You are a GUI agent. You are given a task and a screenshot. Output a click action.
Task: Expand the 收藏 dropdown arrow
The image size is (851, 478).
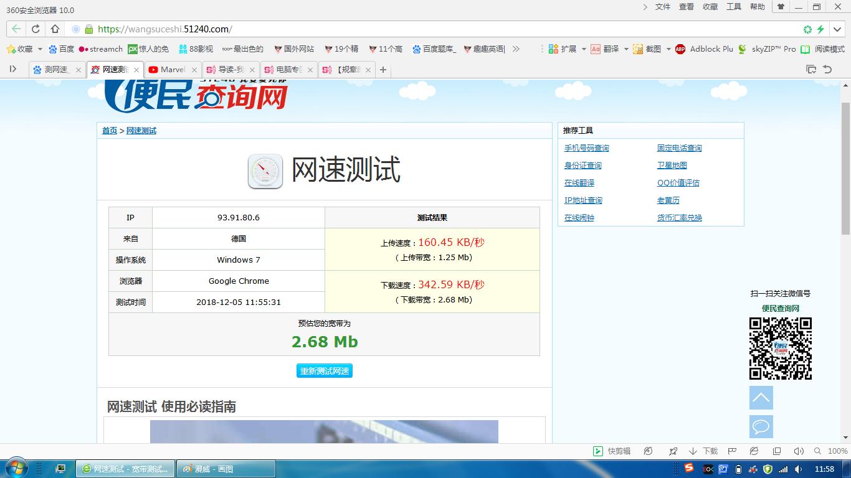pos(40,49)
